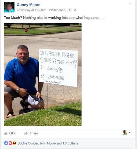Image resolution: width=137 pixels, height=149 pixels.
Task: Expand the commenting-as identity dropdown arrow
Action: [x=130, y=132]
